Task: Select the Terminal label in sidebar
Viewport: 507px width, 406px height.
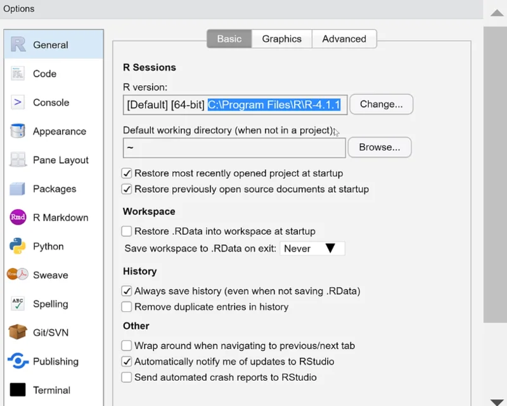Action: pyautogui.click(x=51, y=390)
